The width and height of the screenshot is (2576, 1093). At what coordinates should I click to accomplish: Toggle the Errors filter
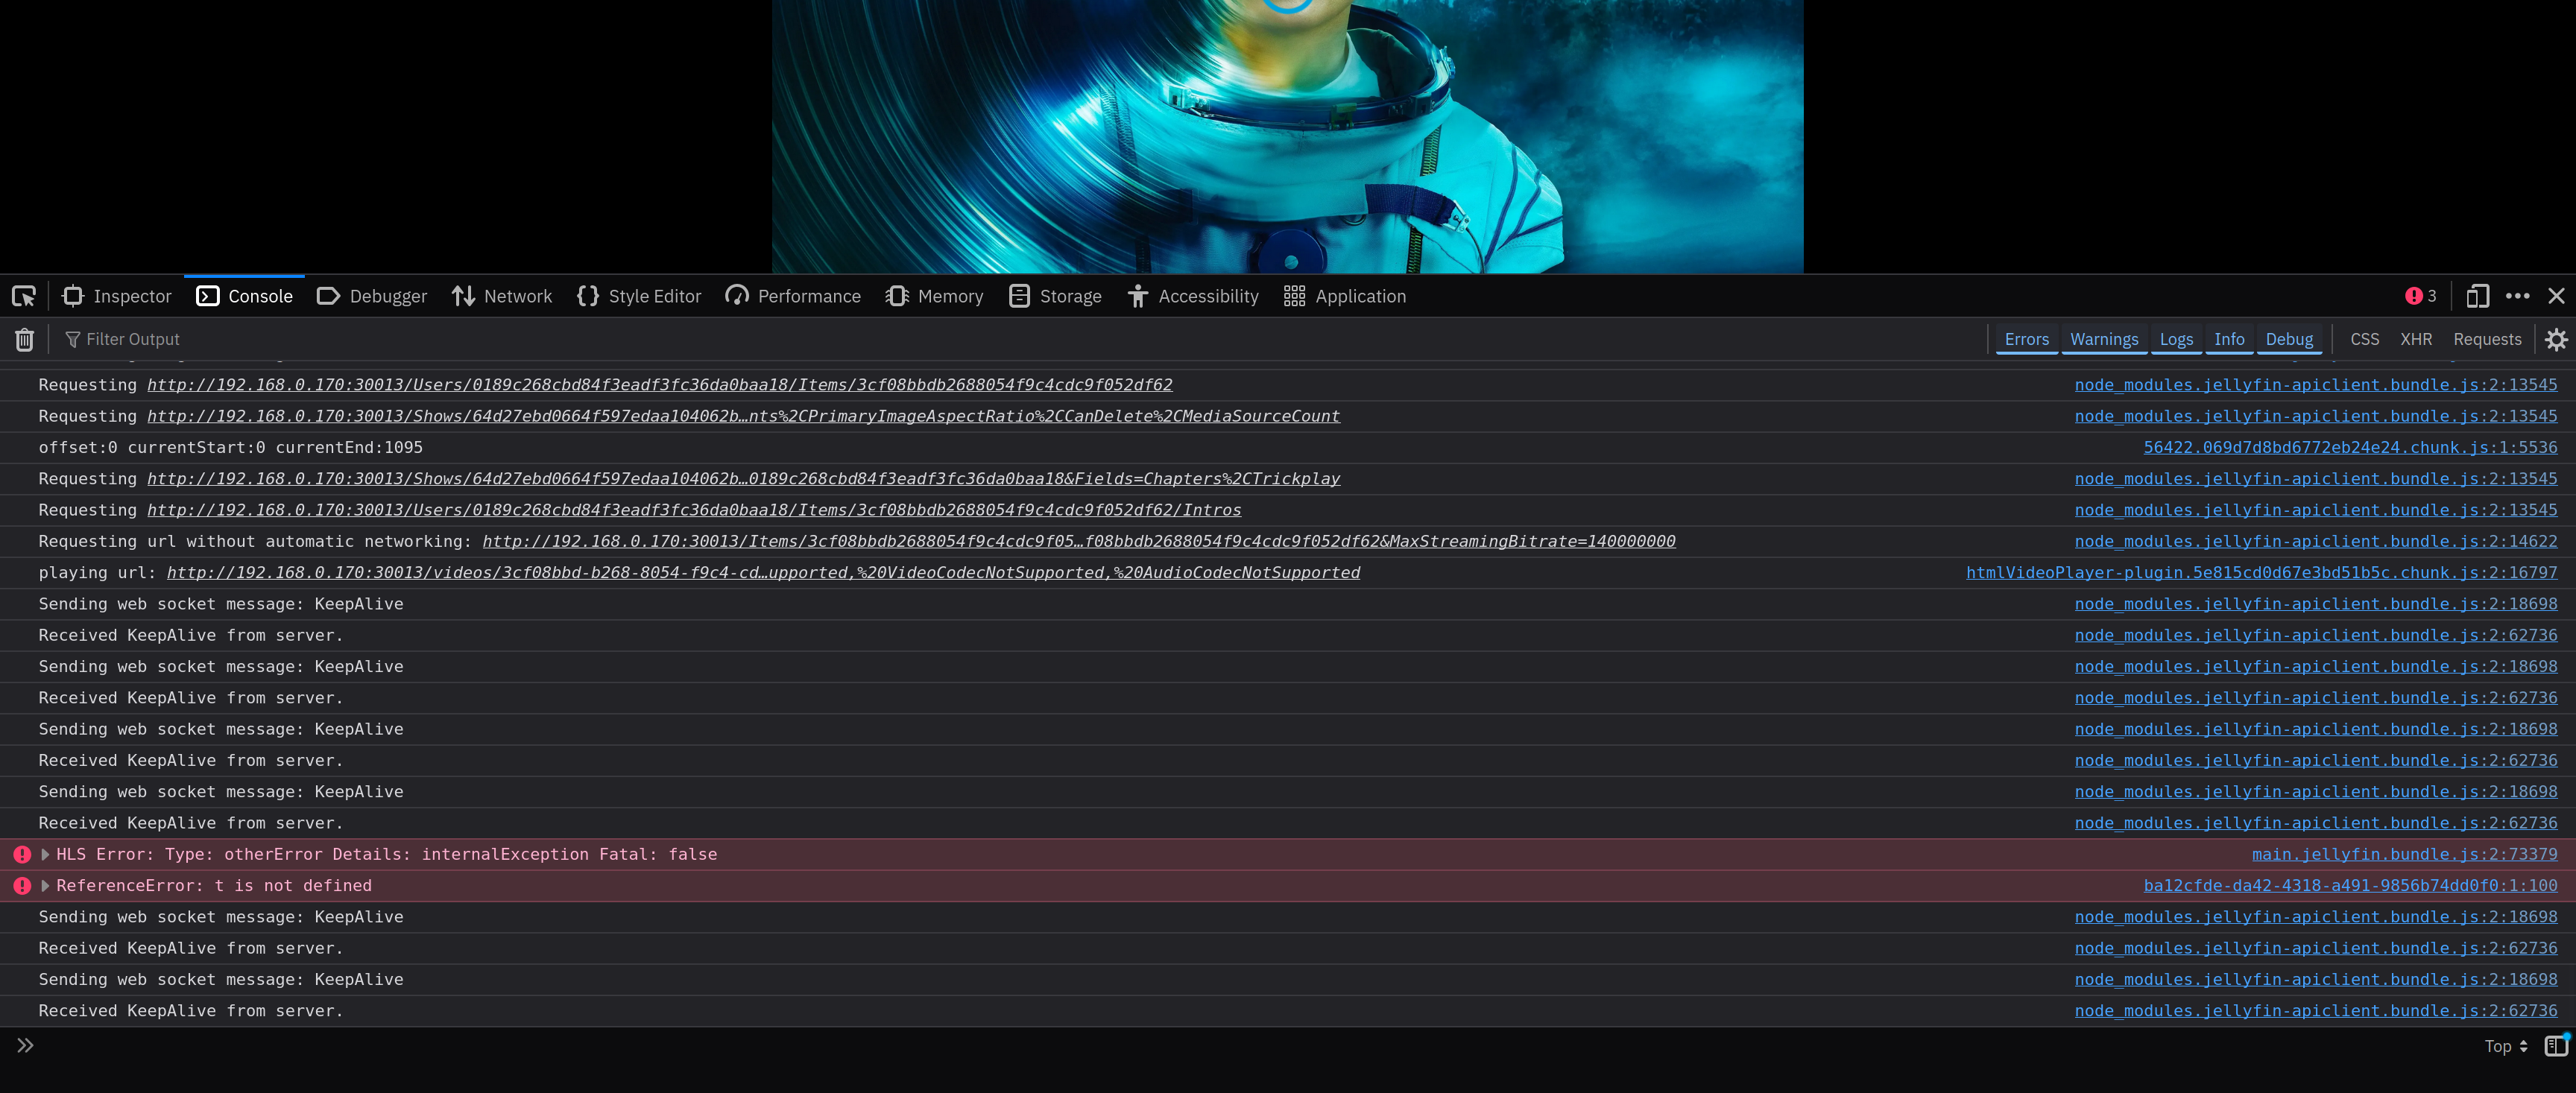pyautogui.click(x=2026, y=340)
